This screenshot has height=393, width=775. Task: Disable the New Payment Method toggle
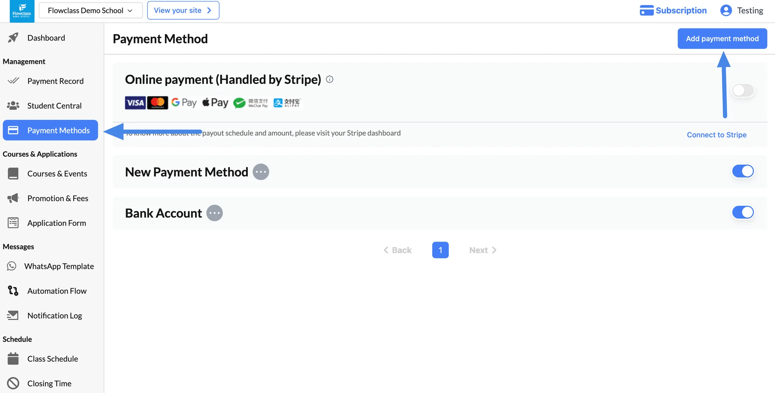[743, 171]
